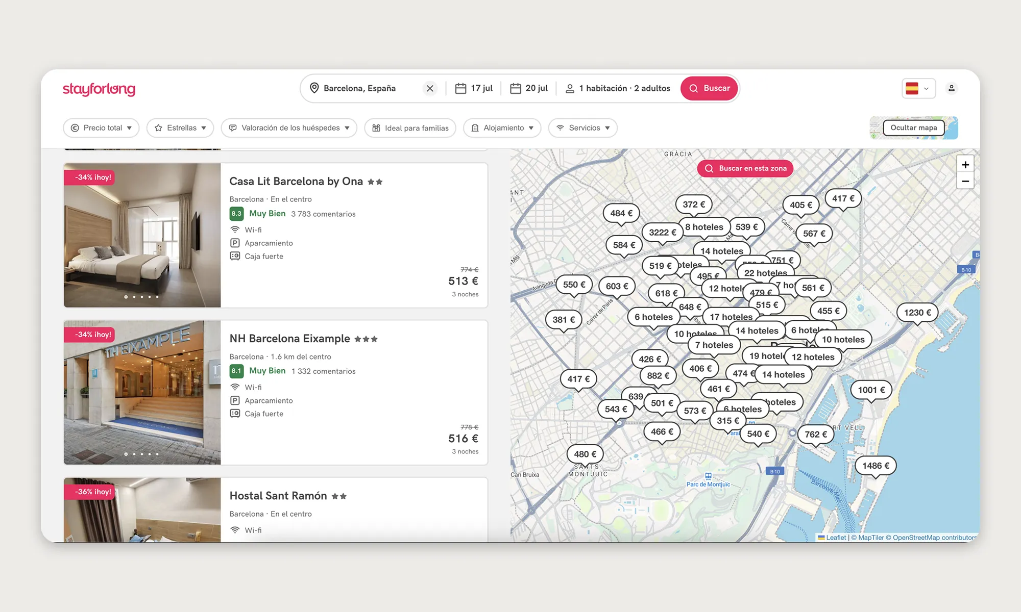Screen dimensions: 1021x612
Task: Open the check-out date 20 jul calendar
Action: click(529, 88)
